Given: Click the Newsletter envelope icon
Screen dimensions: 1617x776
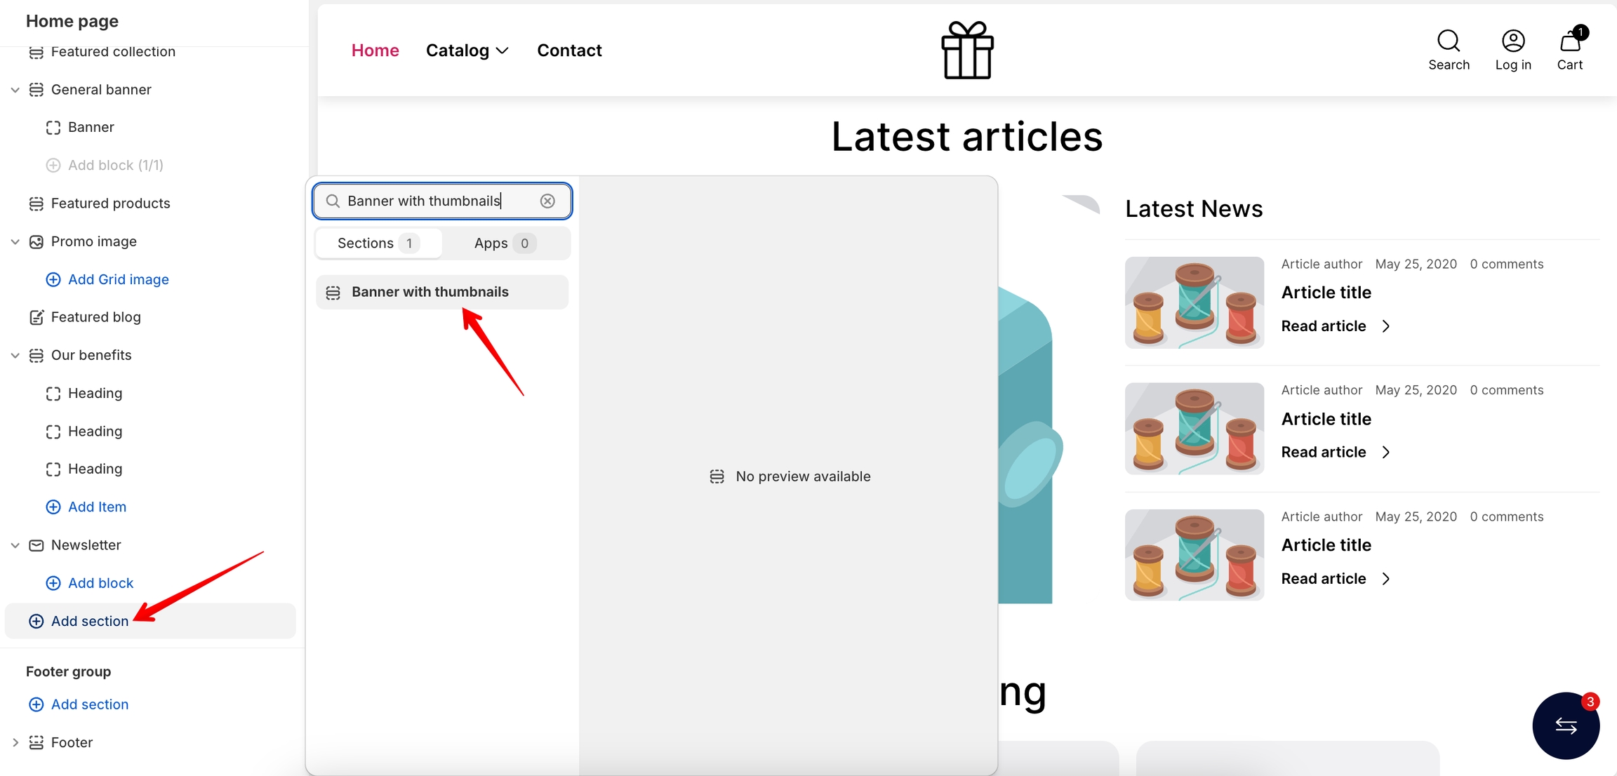Looking at the screenshot, I should (x=36, y=545).
